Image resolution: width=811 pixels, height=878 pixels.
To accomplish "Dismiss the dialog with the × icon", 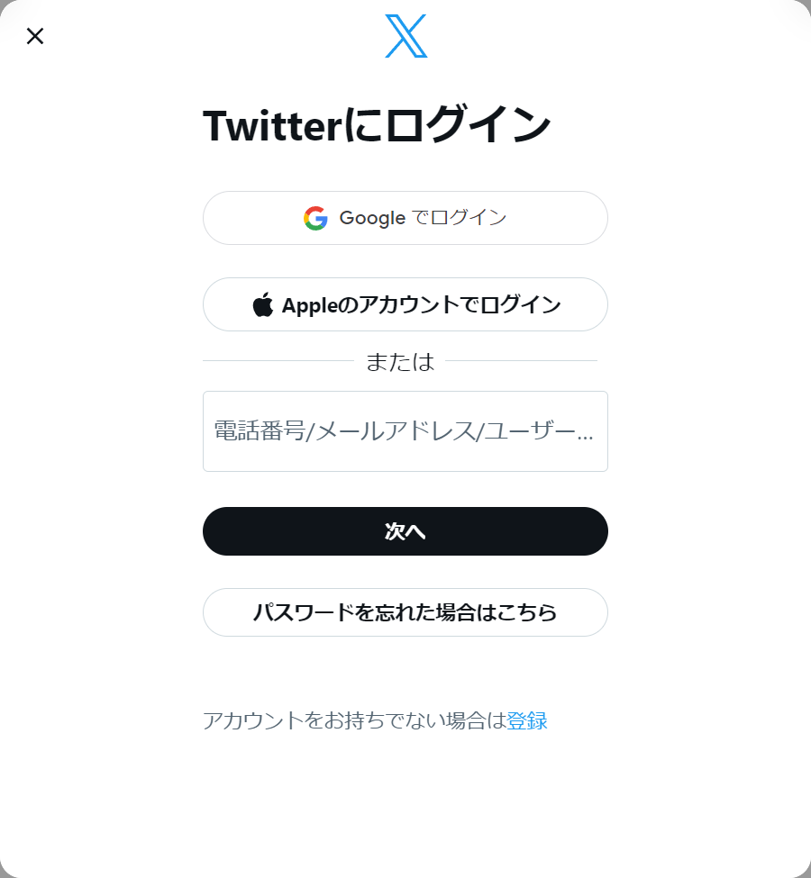I will (x=35, y=36).
